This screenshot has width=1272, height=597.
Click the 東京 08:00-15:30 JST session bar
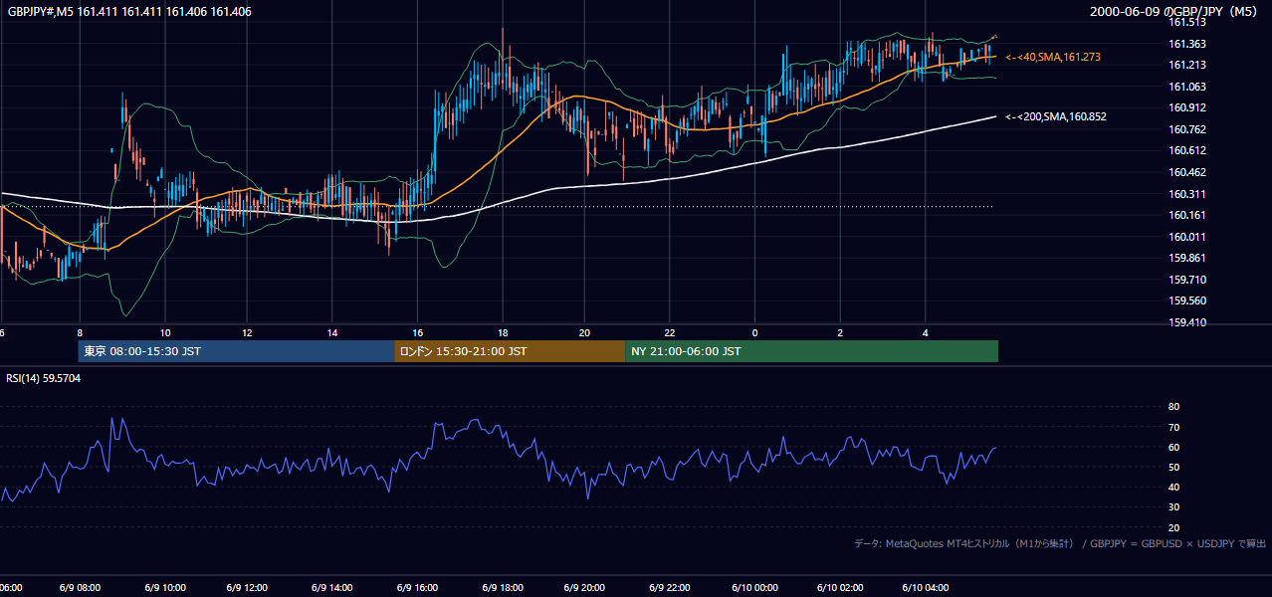[236, 351]
